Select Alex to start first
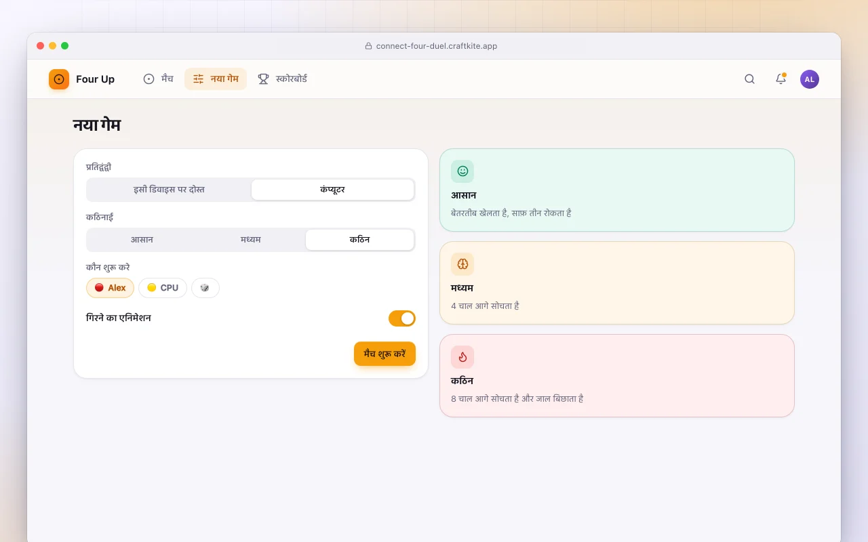Image resolution: width=868 pixels, height=542 pixels. point(110,288)
